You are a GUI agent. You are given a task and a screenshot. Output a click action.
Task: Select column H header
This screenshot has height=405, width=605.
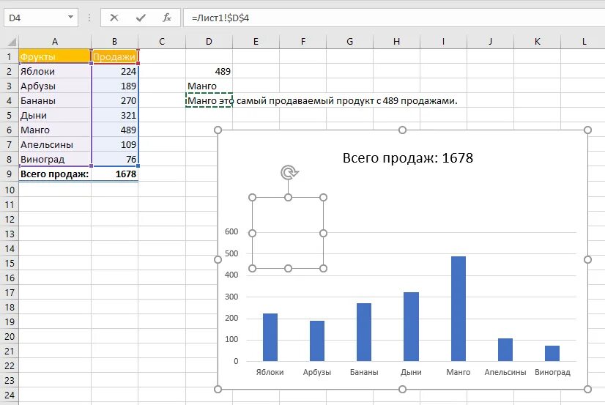coord(397,41)
